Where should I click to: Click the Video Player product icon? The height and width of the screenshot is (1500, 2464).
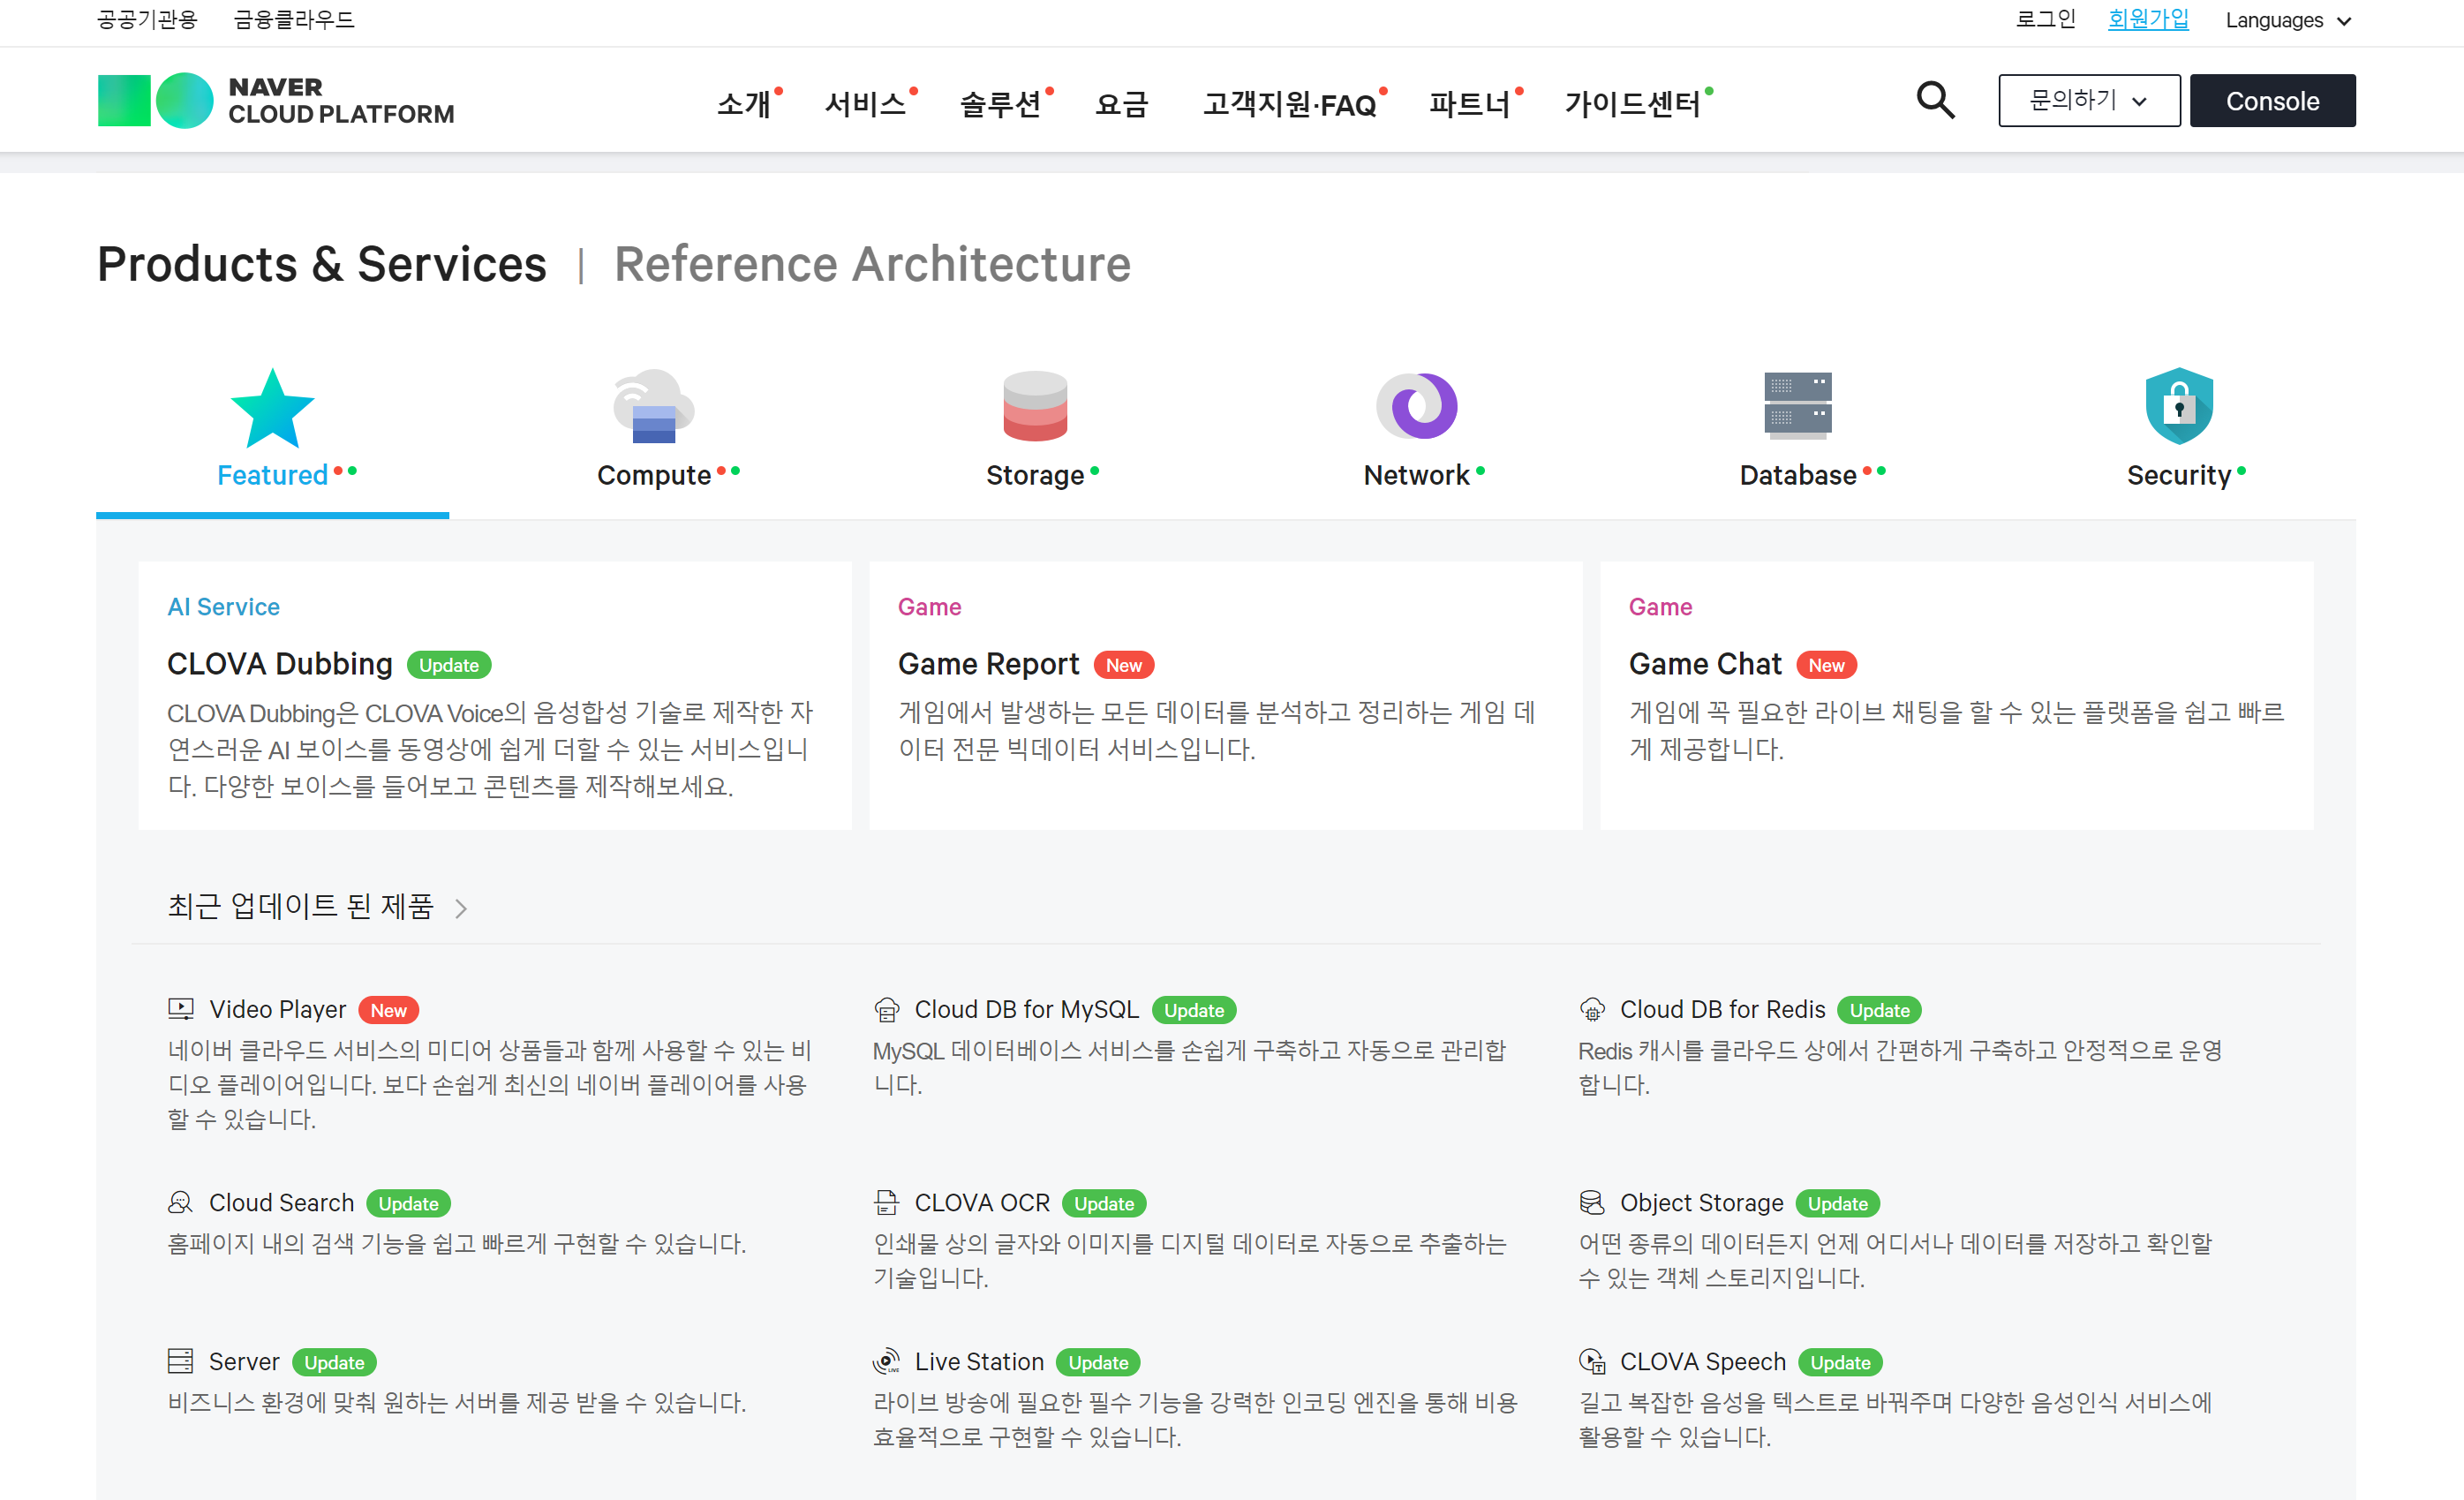pos(181,1010)
